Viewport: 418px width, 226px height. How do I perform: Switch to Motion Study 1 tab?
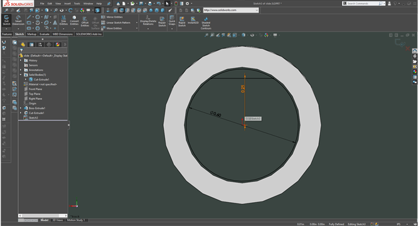(x=76, y=220)
